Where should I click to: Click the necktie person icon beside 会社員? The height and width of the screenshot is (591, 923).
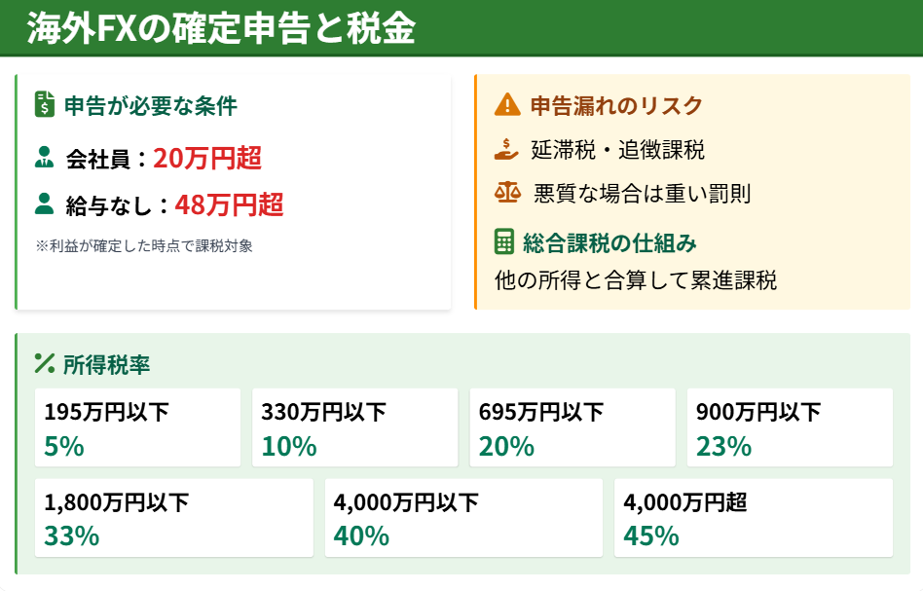[45, 156]
